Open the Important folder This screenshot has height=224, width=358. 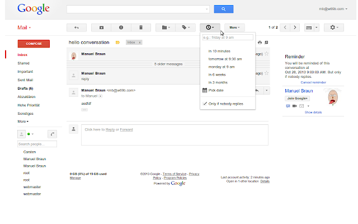pos(25,72)
